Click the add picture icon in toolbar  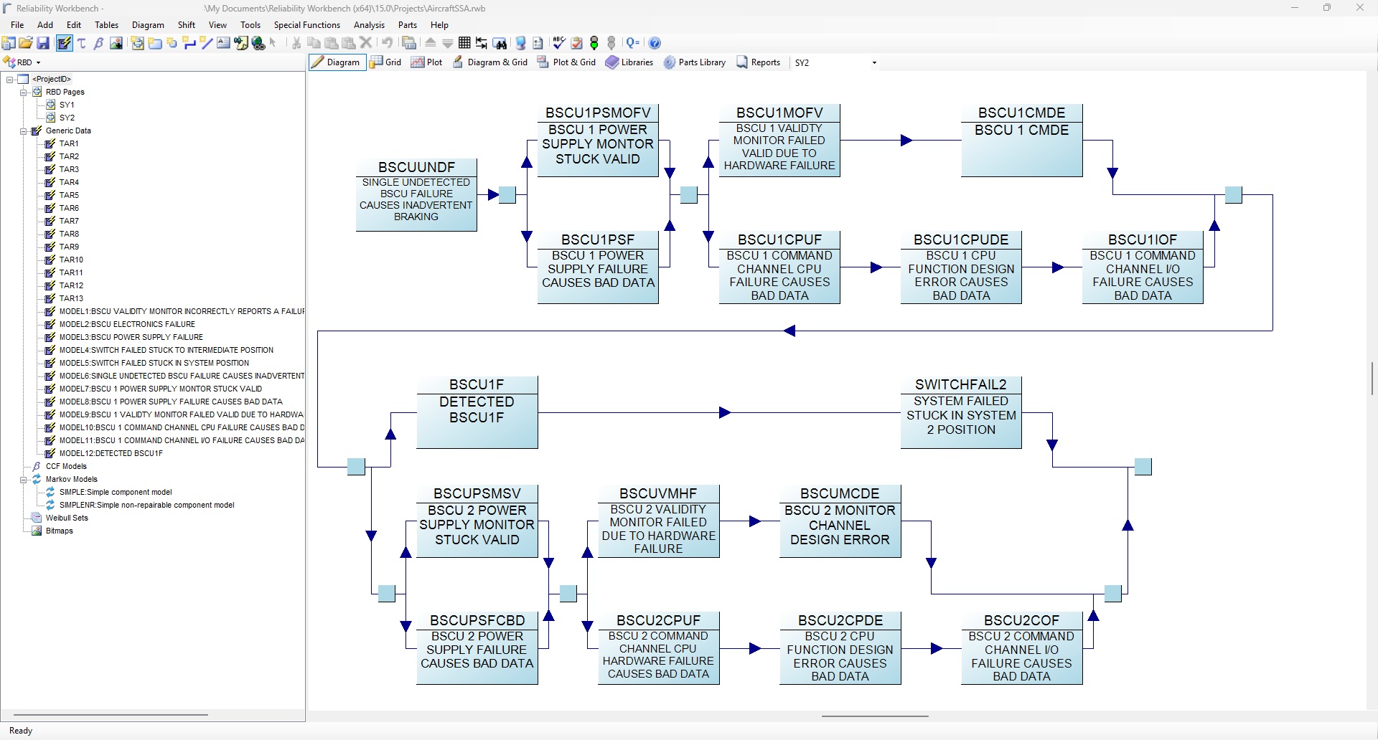116,43
